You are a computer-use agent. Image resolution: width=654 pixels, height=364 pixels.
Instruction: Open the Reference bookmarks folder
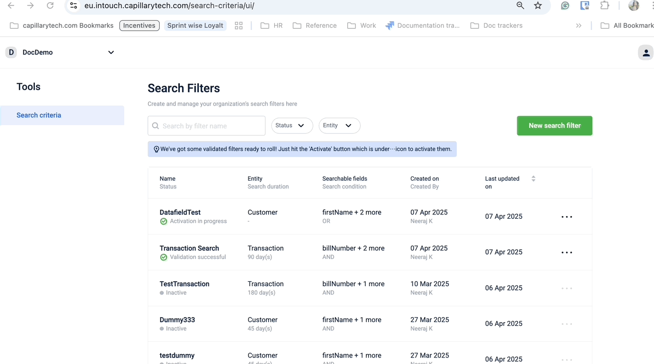point(315,26)
